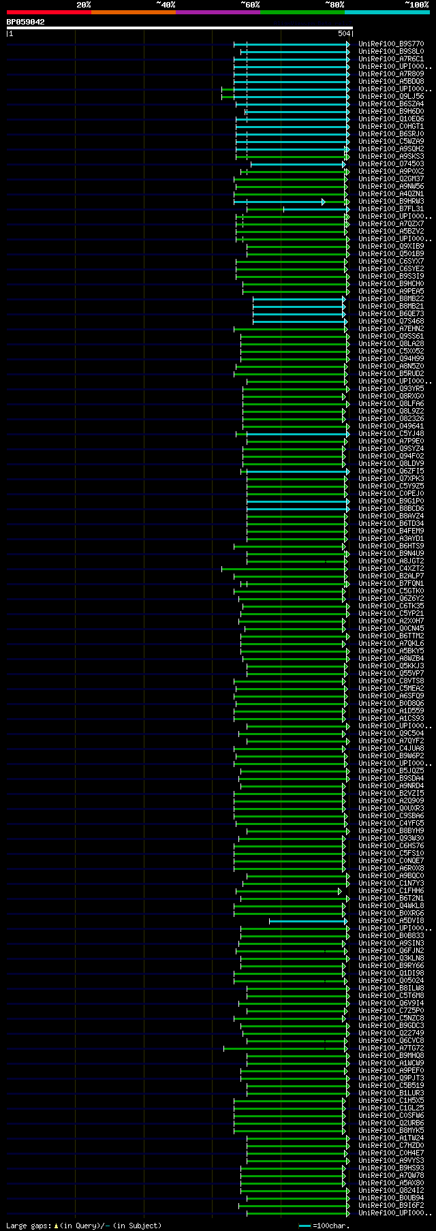The width and height of the screenshot is (436, 1231).
Task: Select the UniRef100_B9HRW3 label
Action: (392, 201)
